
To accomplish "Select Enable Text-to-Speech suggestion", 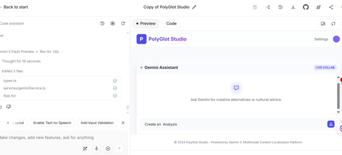I will (x=52, y=123).
